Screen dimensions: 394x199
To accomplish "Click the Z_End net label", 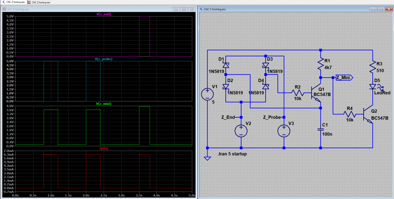I will pyautogui.click(x=228, y=117).
